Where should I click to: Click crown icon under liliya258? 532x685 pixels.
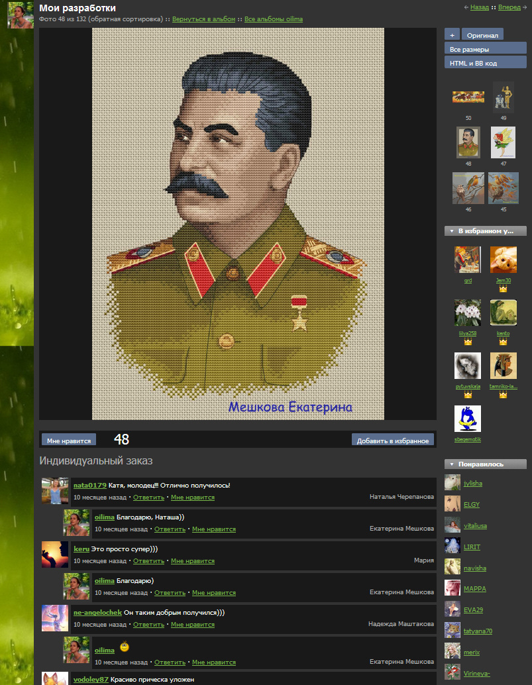pos(468,342)
